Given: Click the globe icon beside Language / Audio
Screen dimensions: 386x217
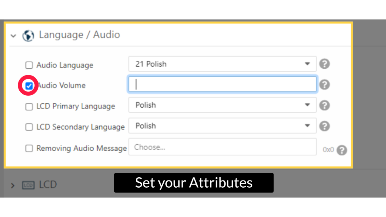Looking at the screenshot, I should point(28,35).
